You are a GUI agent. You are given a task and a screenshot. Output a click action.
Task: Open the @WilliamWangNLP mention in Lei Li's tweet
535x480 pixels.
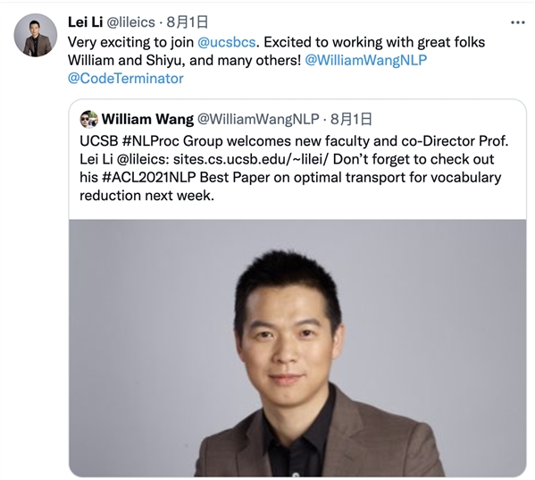(x=365, y=61)
